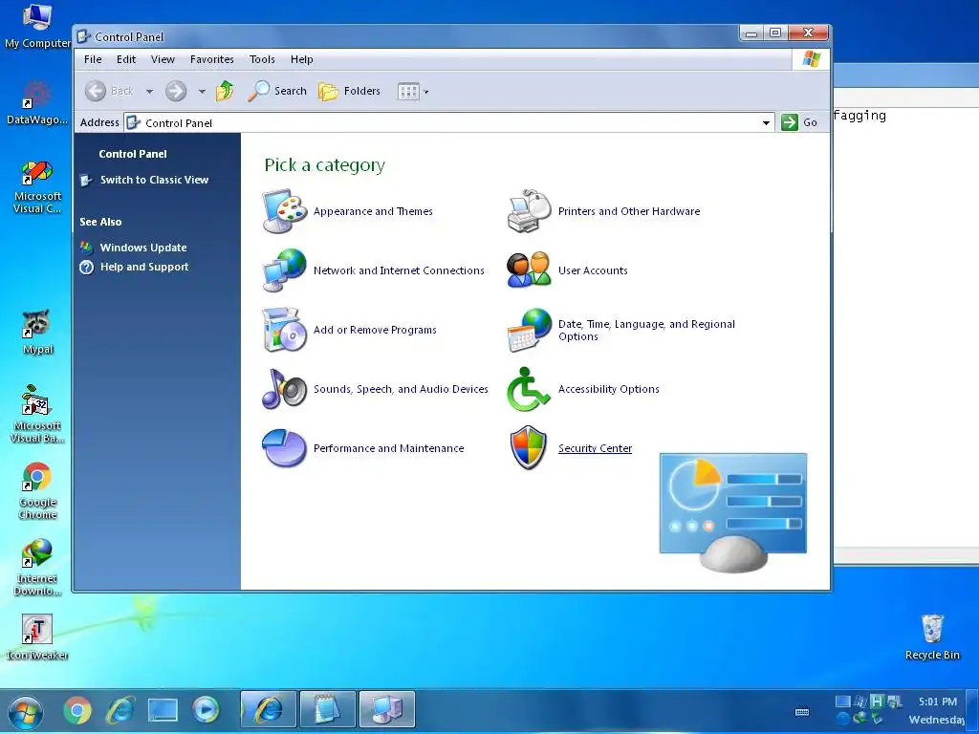Click the Start orb button
The height and width of the screenshot is (734, 979).
coord(25,711)
